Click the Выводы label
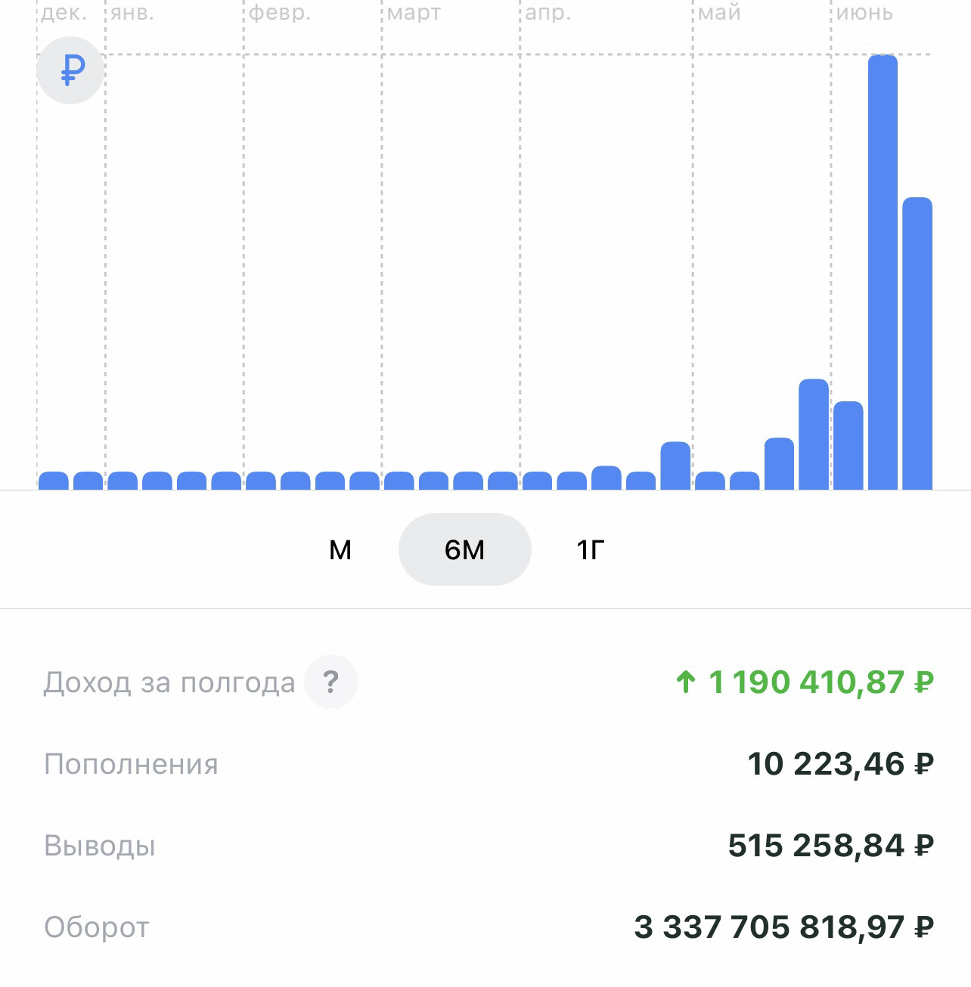This screenshot has height=987, width=971. (100, 846)
